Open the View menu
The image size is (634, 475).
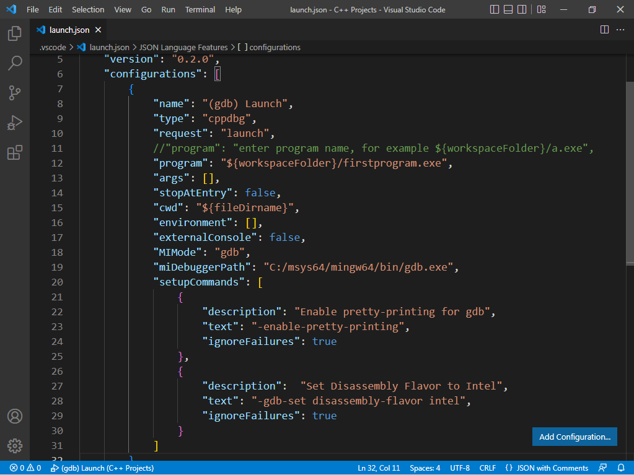pos(123,10)
